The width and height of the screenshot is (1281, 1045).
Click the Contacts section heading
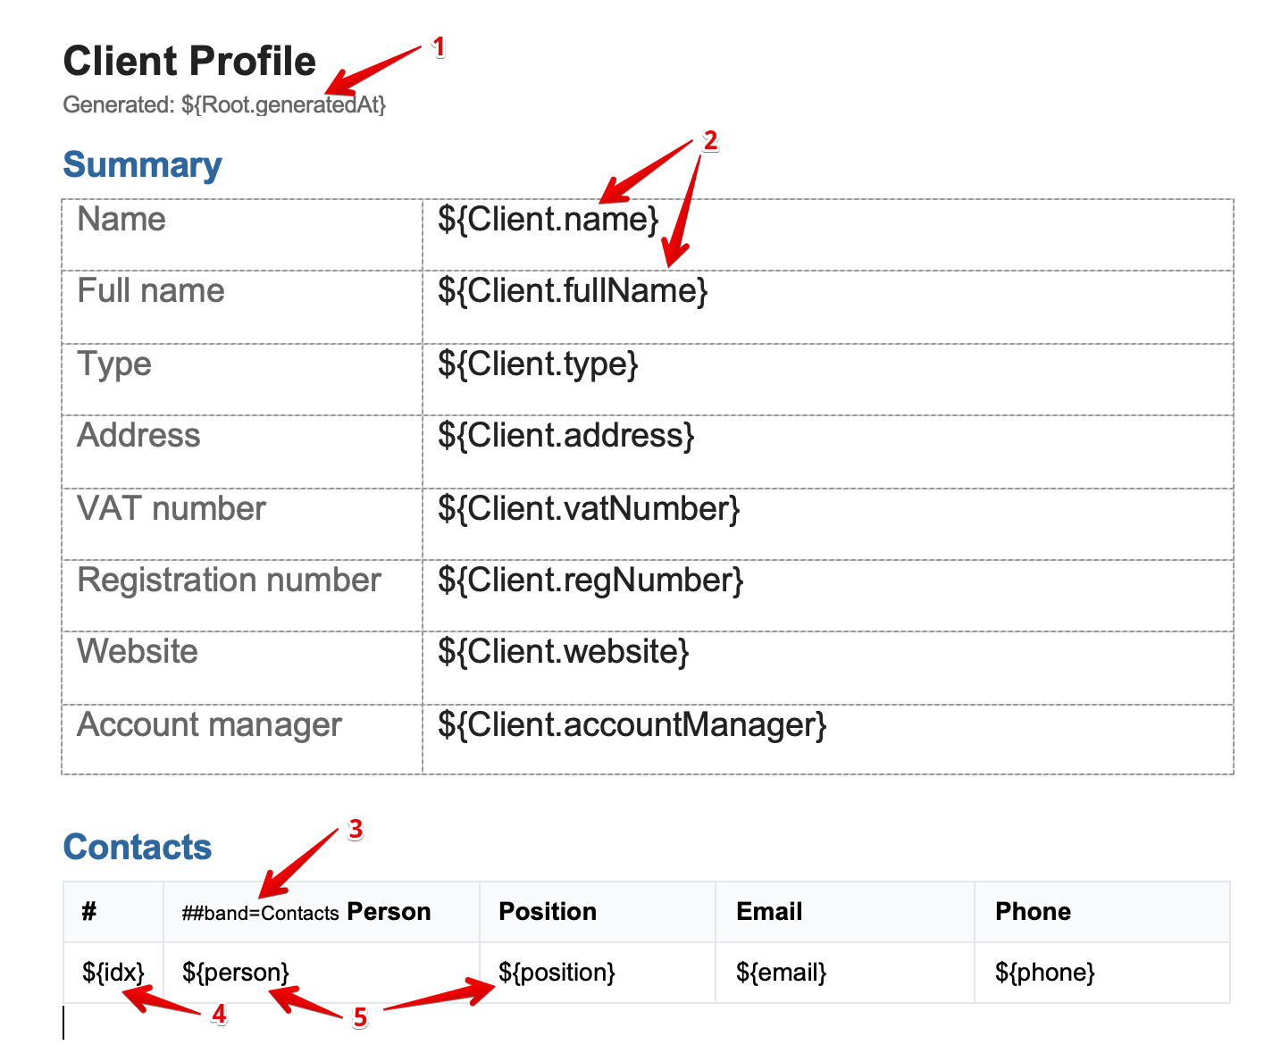point(138,848)
